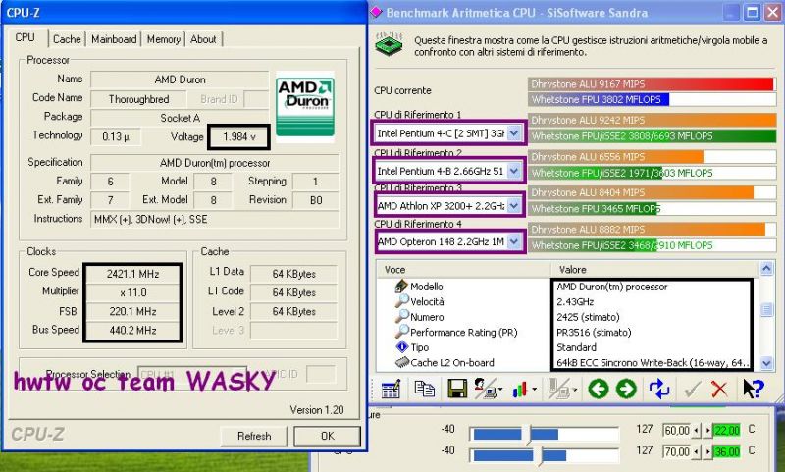Image resolution: width=785 pixels, height=472 pixels.
Task: Click the right stepper arrow next to 60,00
Action: (x=707, y=430)
